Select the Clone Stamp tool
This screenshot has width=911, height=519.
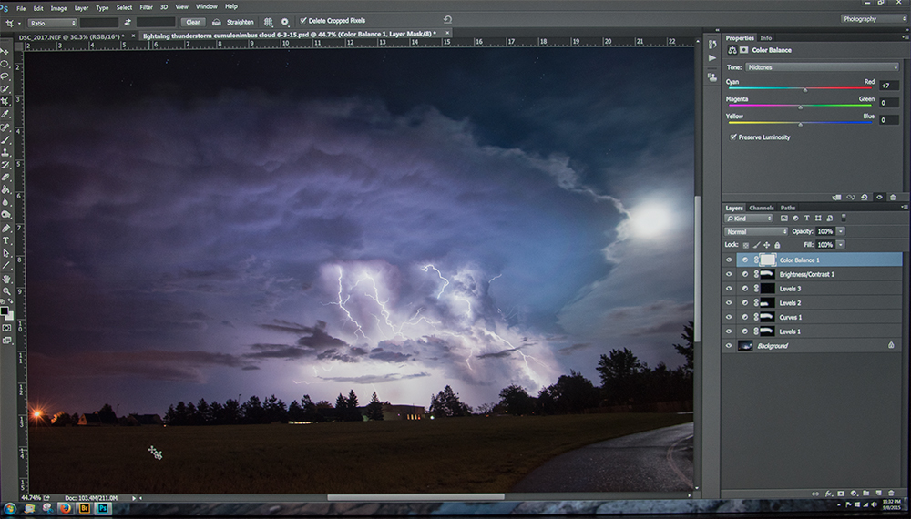click(5, 152)
